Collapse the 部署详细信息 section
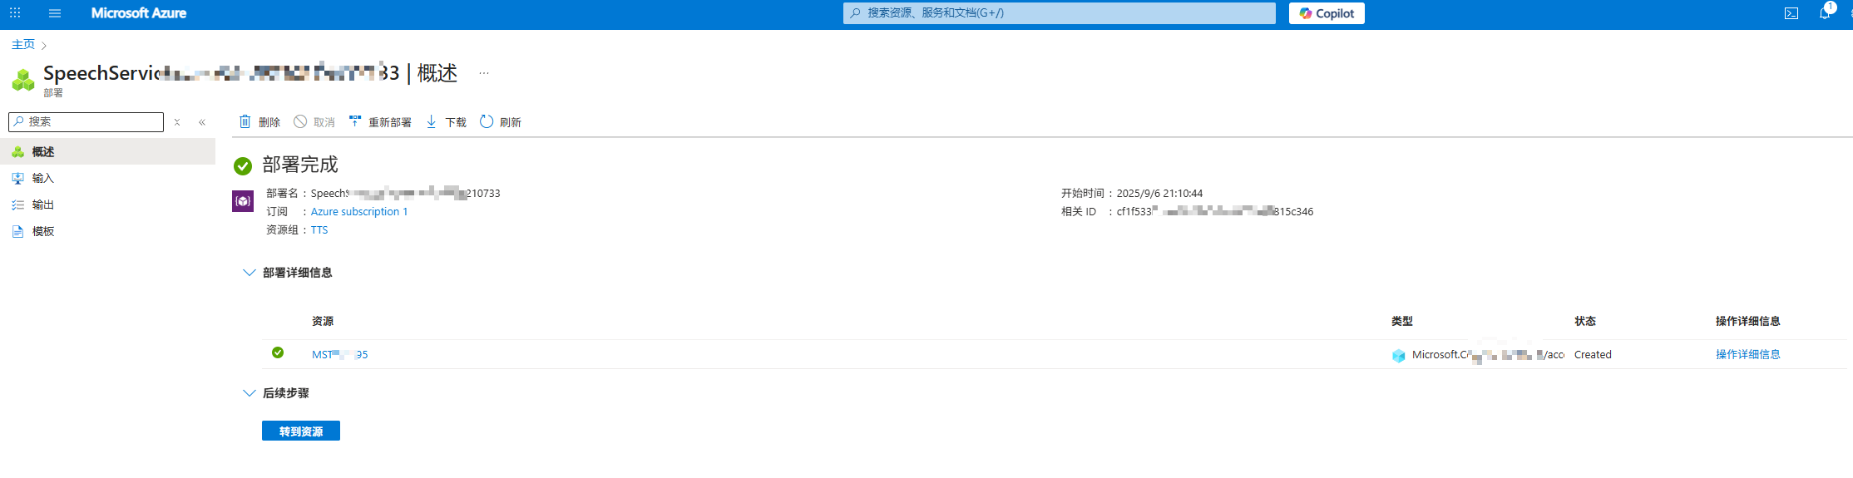Image resolution: width=1853 pixels, height=478 pixels. (x=287, y=273)
